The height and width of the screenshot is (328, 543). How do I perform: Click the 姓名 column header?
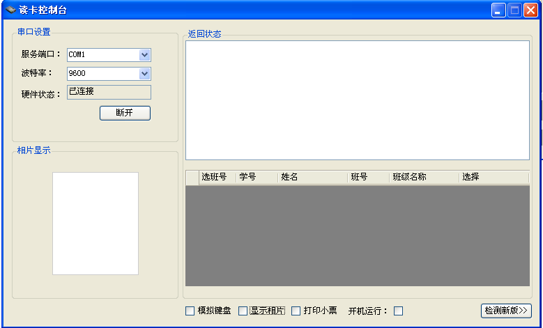(x=313, y=177)
